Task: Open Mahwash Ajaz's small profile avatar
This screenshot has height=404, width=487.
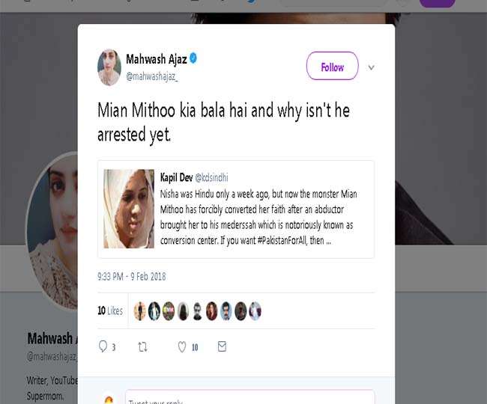Action: 109,67
